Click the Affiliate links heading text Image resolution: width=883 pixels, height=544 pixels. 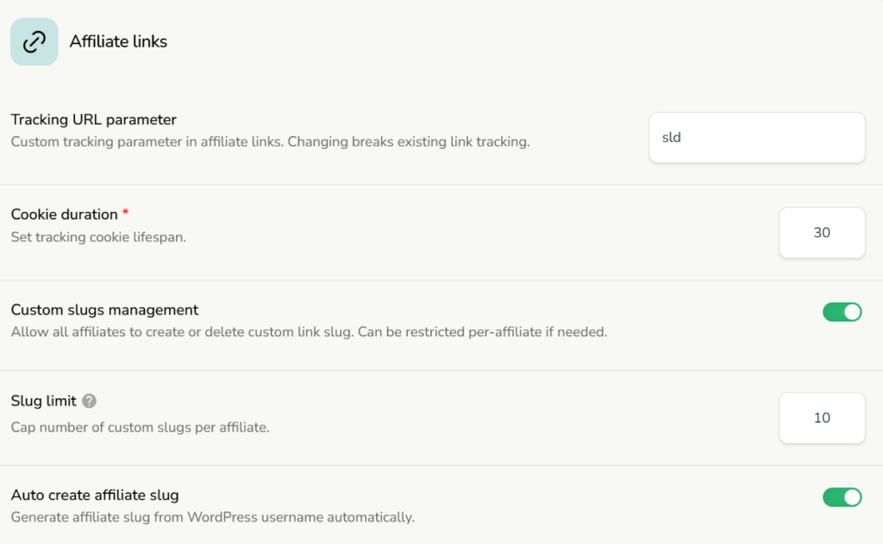tap(117, 41)
